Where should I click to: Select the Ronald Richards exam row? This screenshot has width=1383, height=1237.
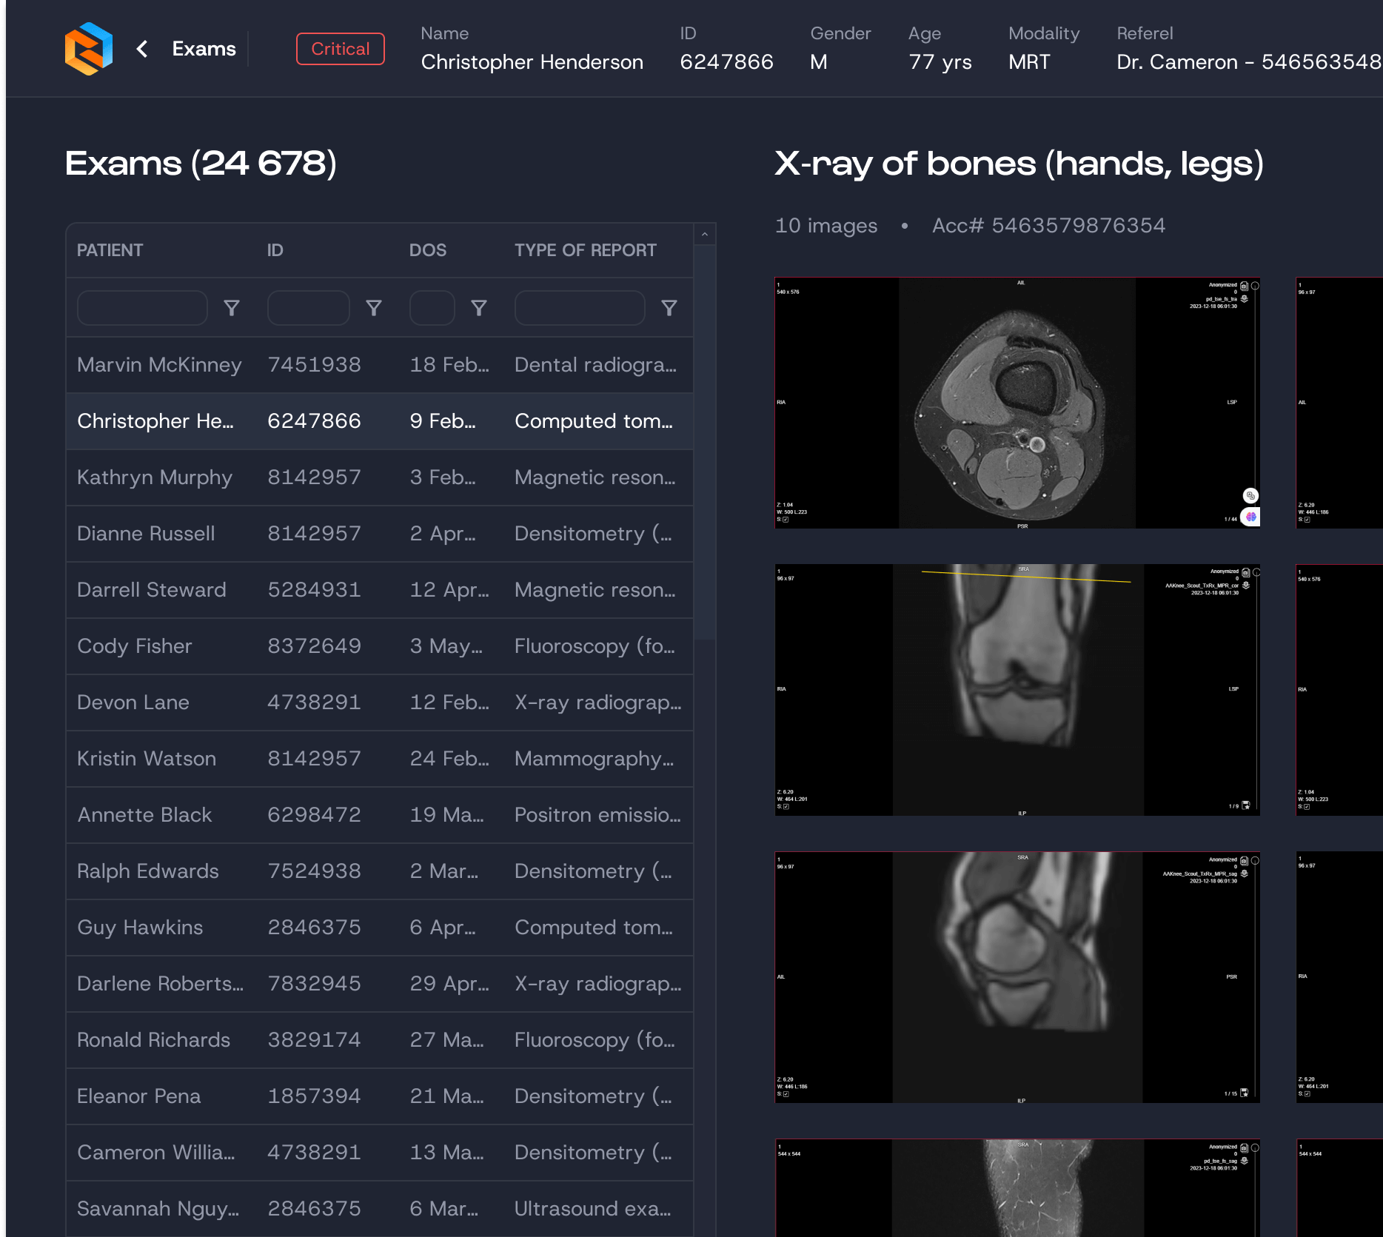coord(379,1040)
